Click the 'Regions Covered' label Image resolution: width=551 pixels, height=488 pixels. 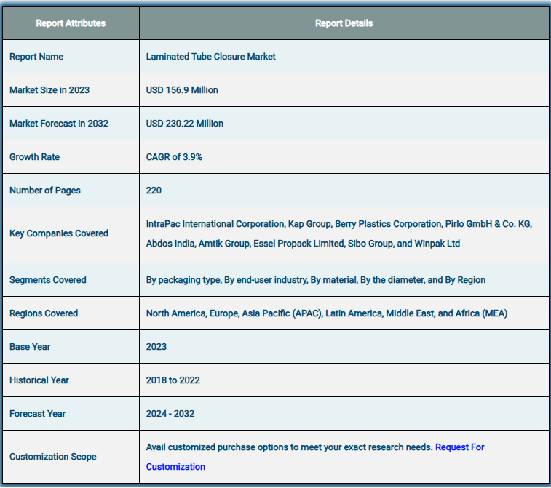[x=44, y=313]
